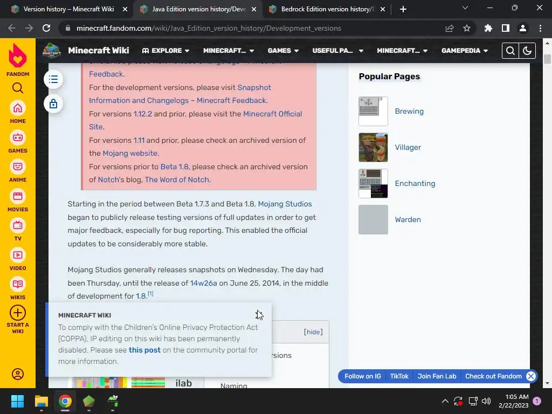Image resolution: width=552 pixels, height=414 pixels.
Task: Expand the Games dropdown in wiki nav
Action: pyautogui.click(x=283, y=51)
